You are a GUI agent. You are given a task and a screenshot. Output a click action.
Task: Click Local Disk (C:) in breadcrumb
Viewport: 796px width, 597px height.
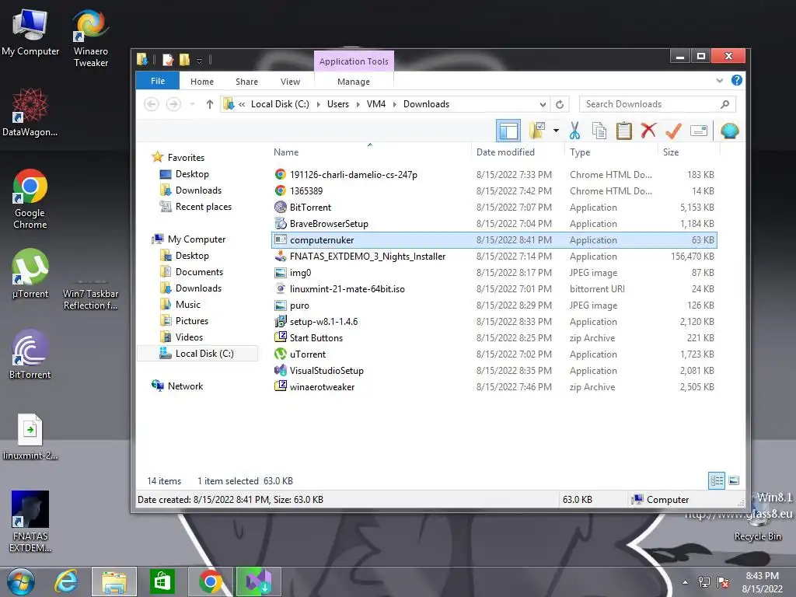pyautogui.click(x=280, y=104)
